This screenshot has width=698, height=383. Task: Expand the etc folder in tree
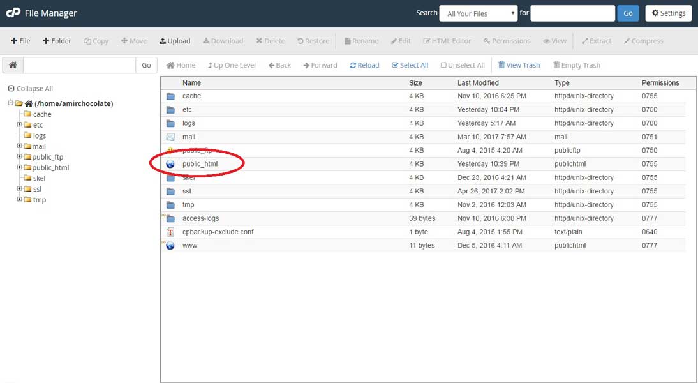[19, 124]
